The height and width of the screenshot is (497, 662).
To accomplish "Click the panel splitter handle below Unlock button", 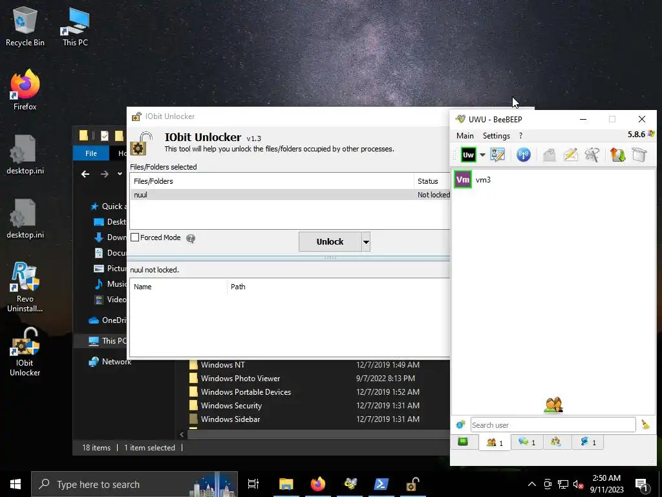I will pyautogui.click(x=330, y=258).
